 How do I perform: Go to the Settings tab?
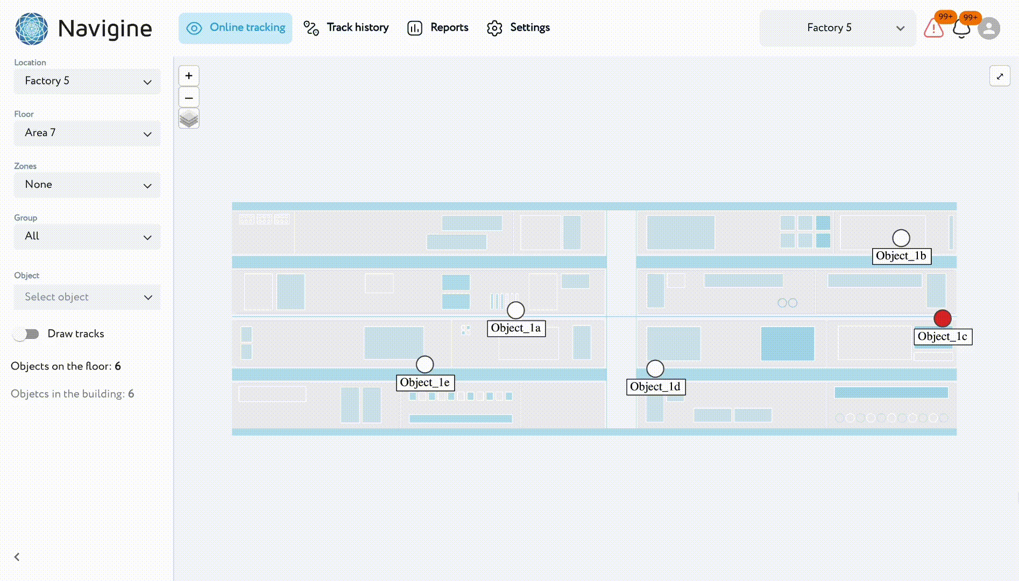click(518, 28)
